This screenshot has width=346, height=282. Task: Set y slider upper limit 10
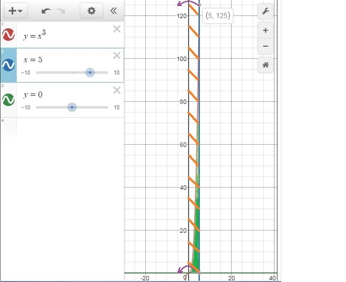(x=116, y=107)
